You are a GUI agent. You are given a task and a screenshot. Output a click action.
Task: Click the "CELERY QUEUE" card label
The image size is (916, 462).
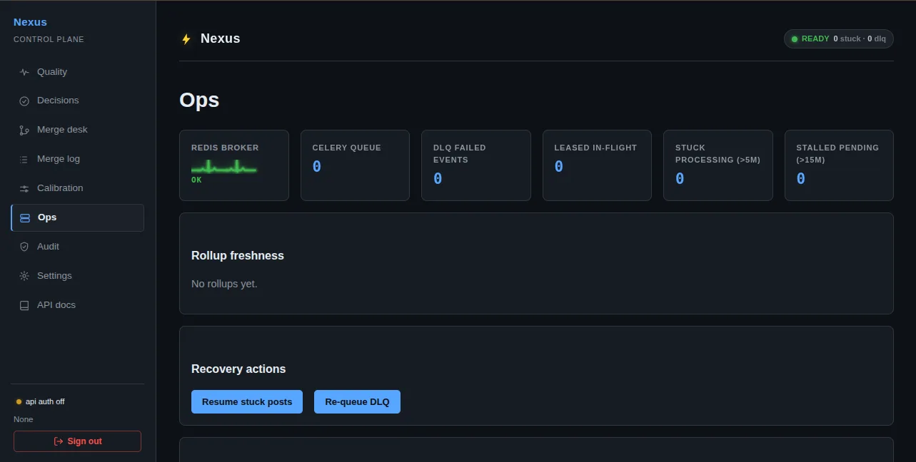coord(346,148)
